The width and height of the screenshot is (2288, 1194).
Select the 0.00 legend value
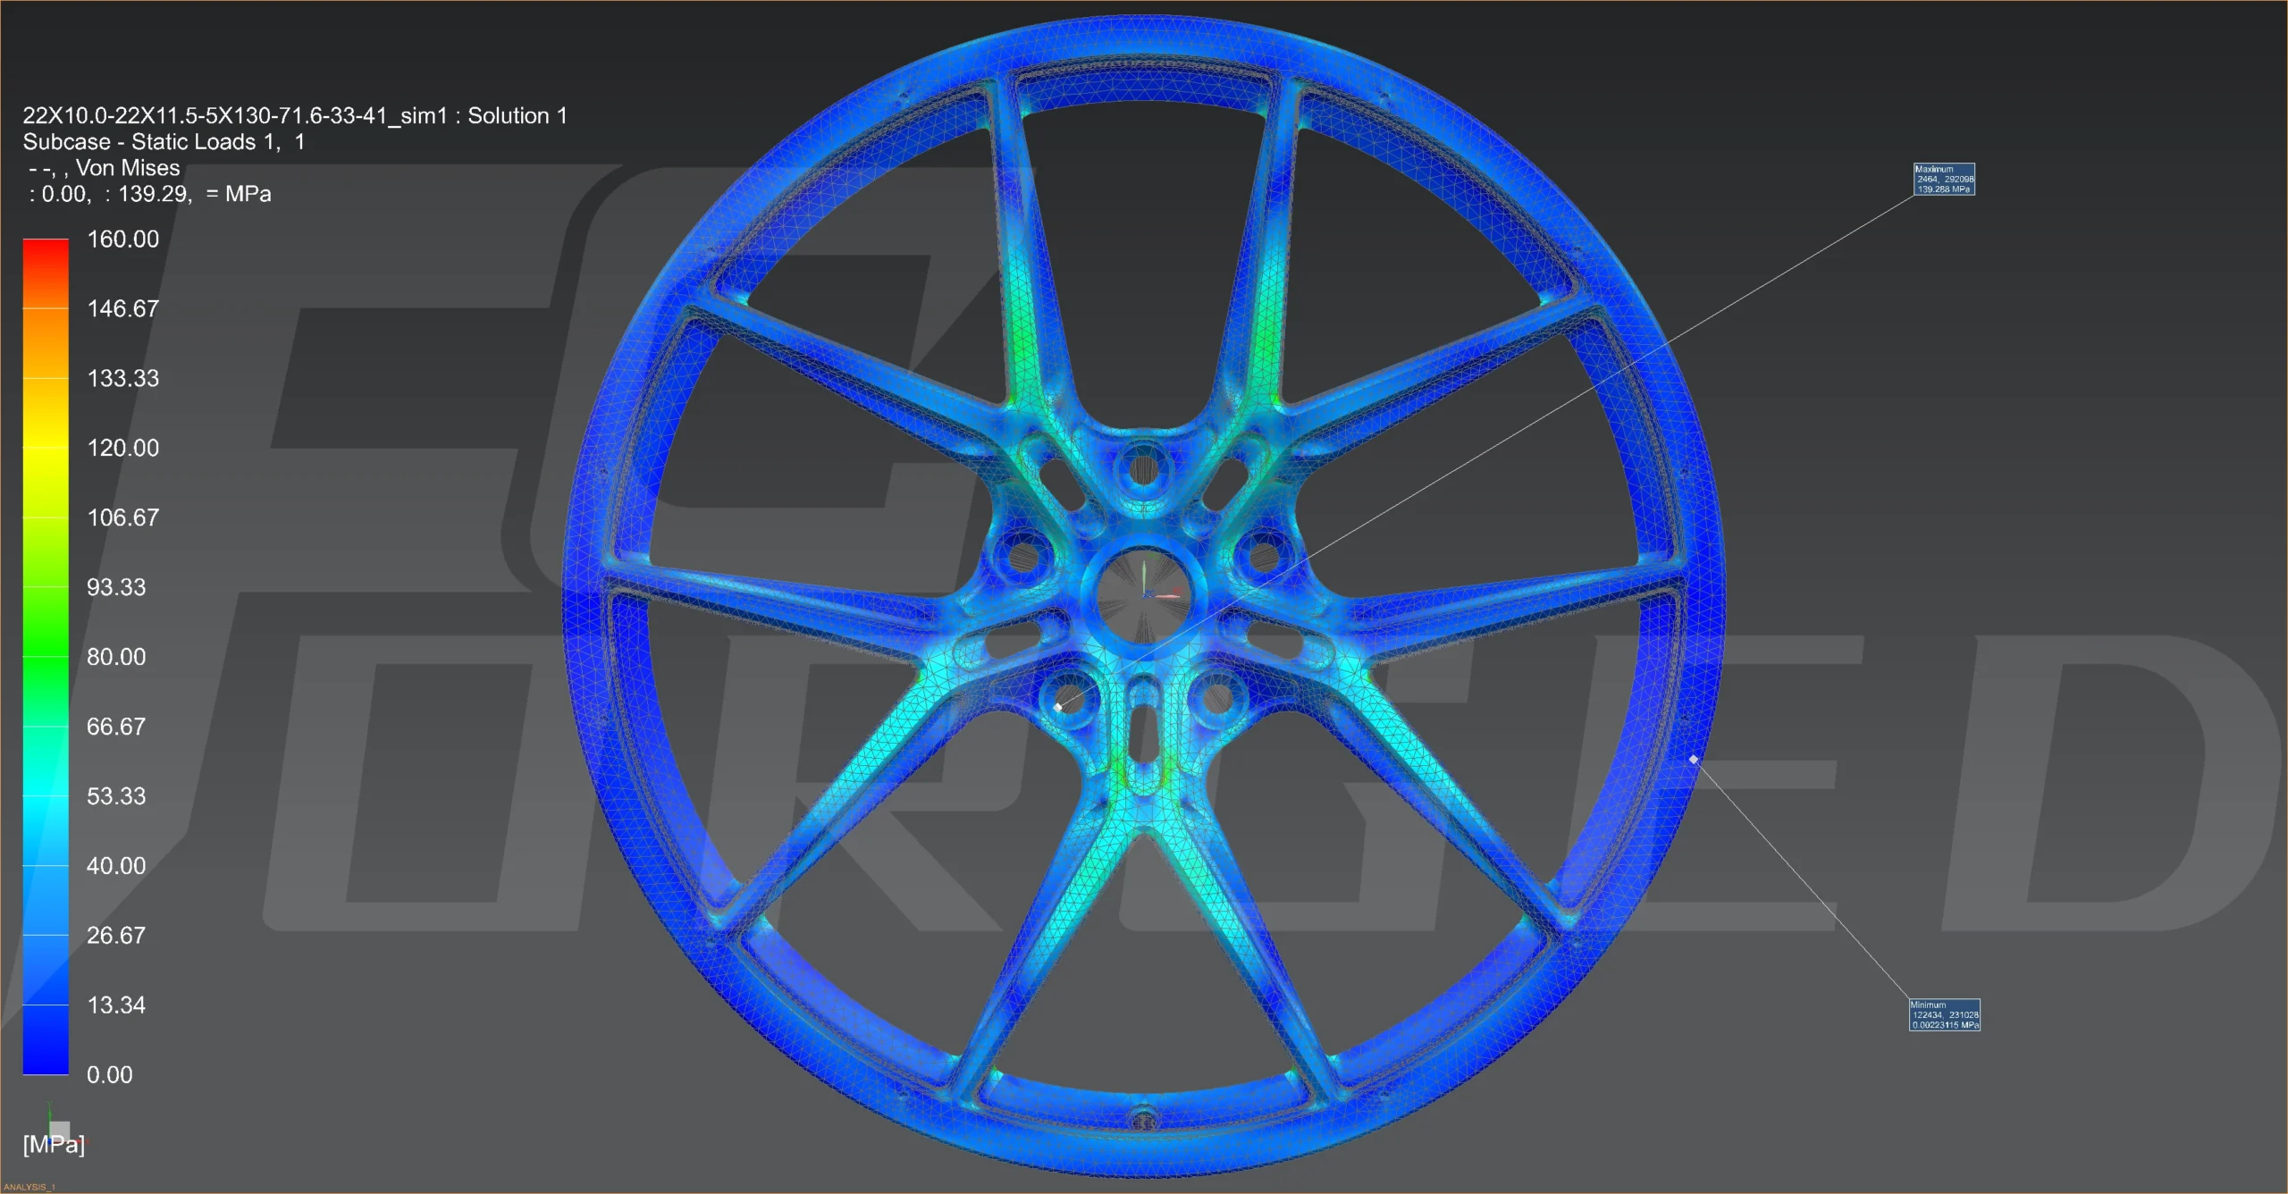[110, 1075]
